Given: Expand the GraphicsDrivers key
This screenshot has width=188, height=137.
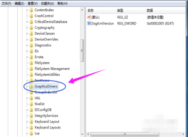Looking at the screenshot, I should [27, 86].
